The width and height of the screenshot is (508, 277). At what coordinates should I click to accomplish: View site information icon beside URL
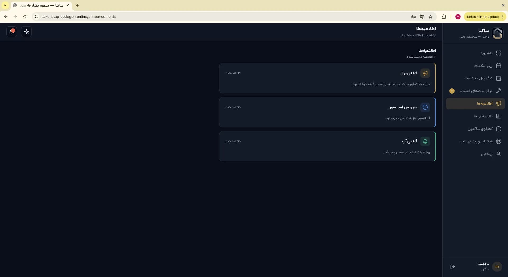[x=36, y=17]
